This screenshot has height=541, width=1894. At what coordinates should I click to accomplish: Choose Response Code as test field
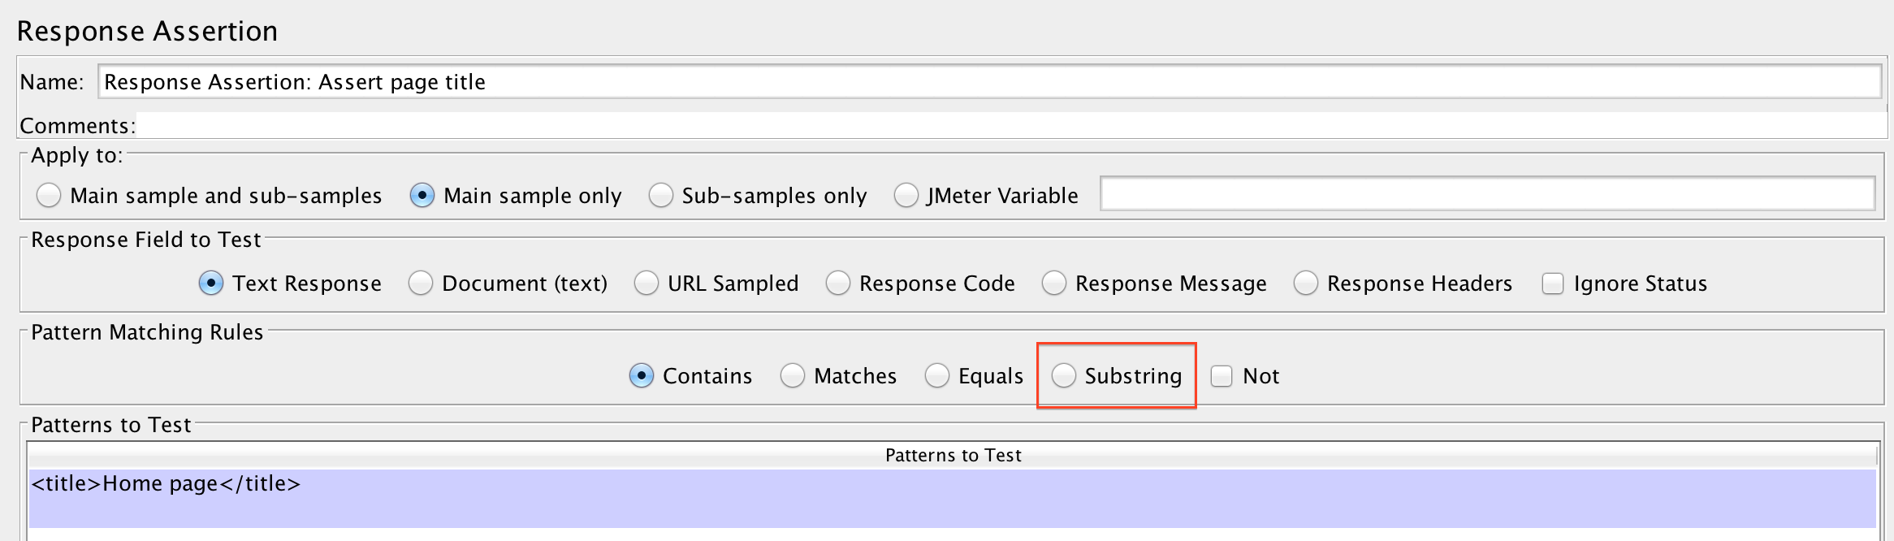coord(838,283)
